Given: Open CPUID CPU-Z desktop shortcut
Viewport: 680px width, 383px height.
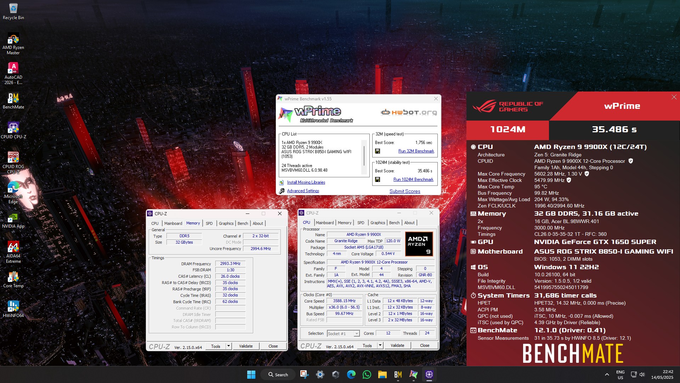Looking at the screenshot, I should coord(13,131).
